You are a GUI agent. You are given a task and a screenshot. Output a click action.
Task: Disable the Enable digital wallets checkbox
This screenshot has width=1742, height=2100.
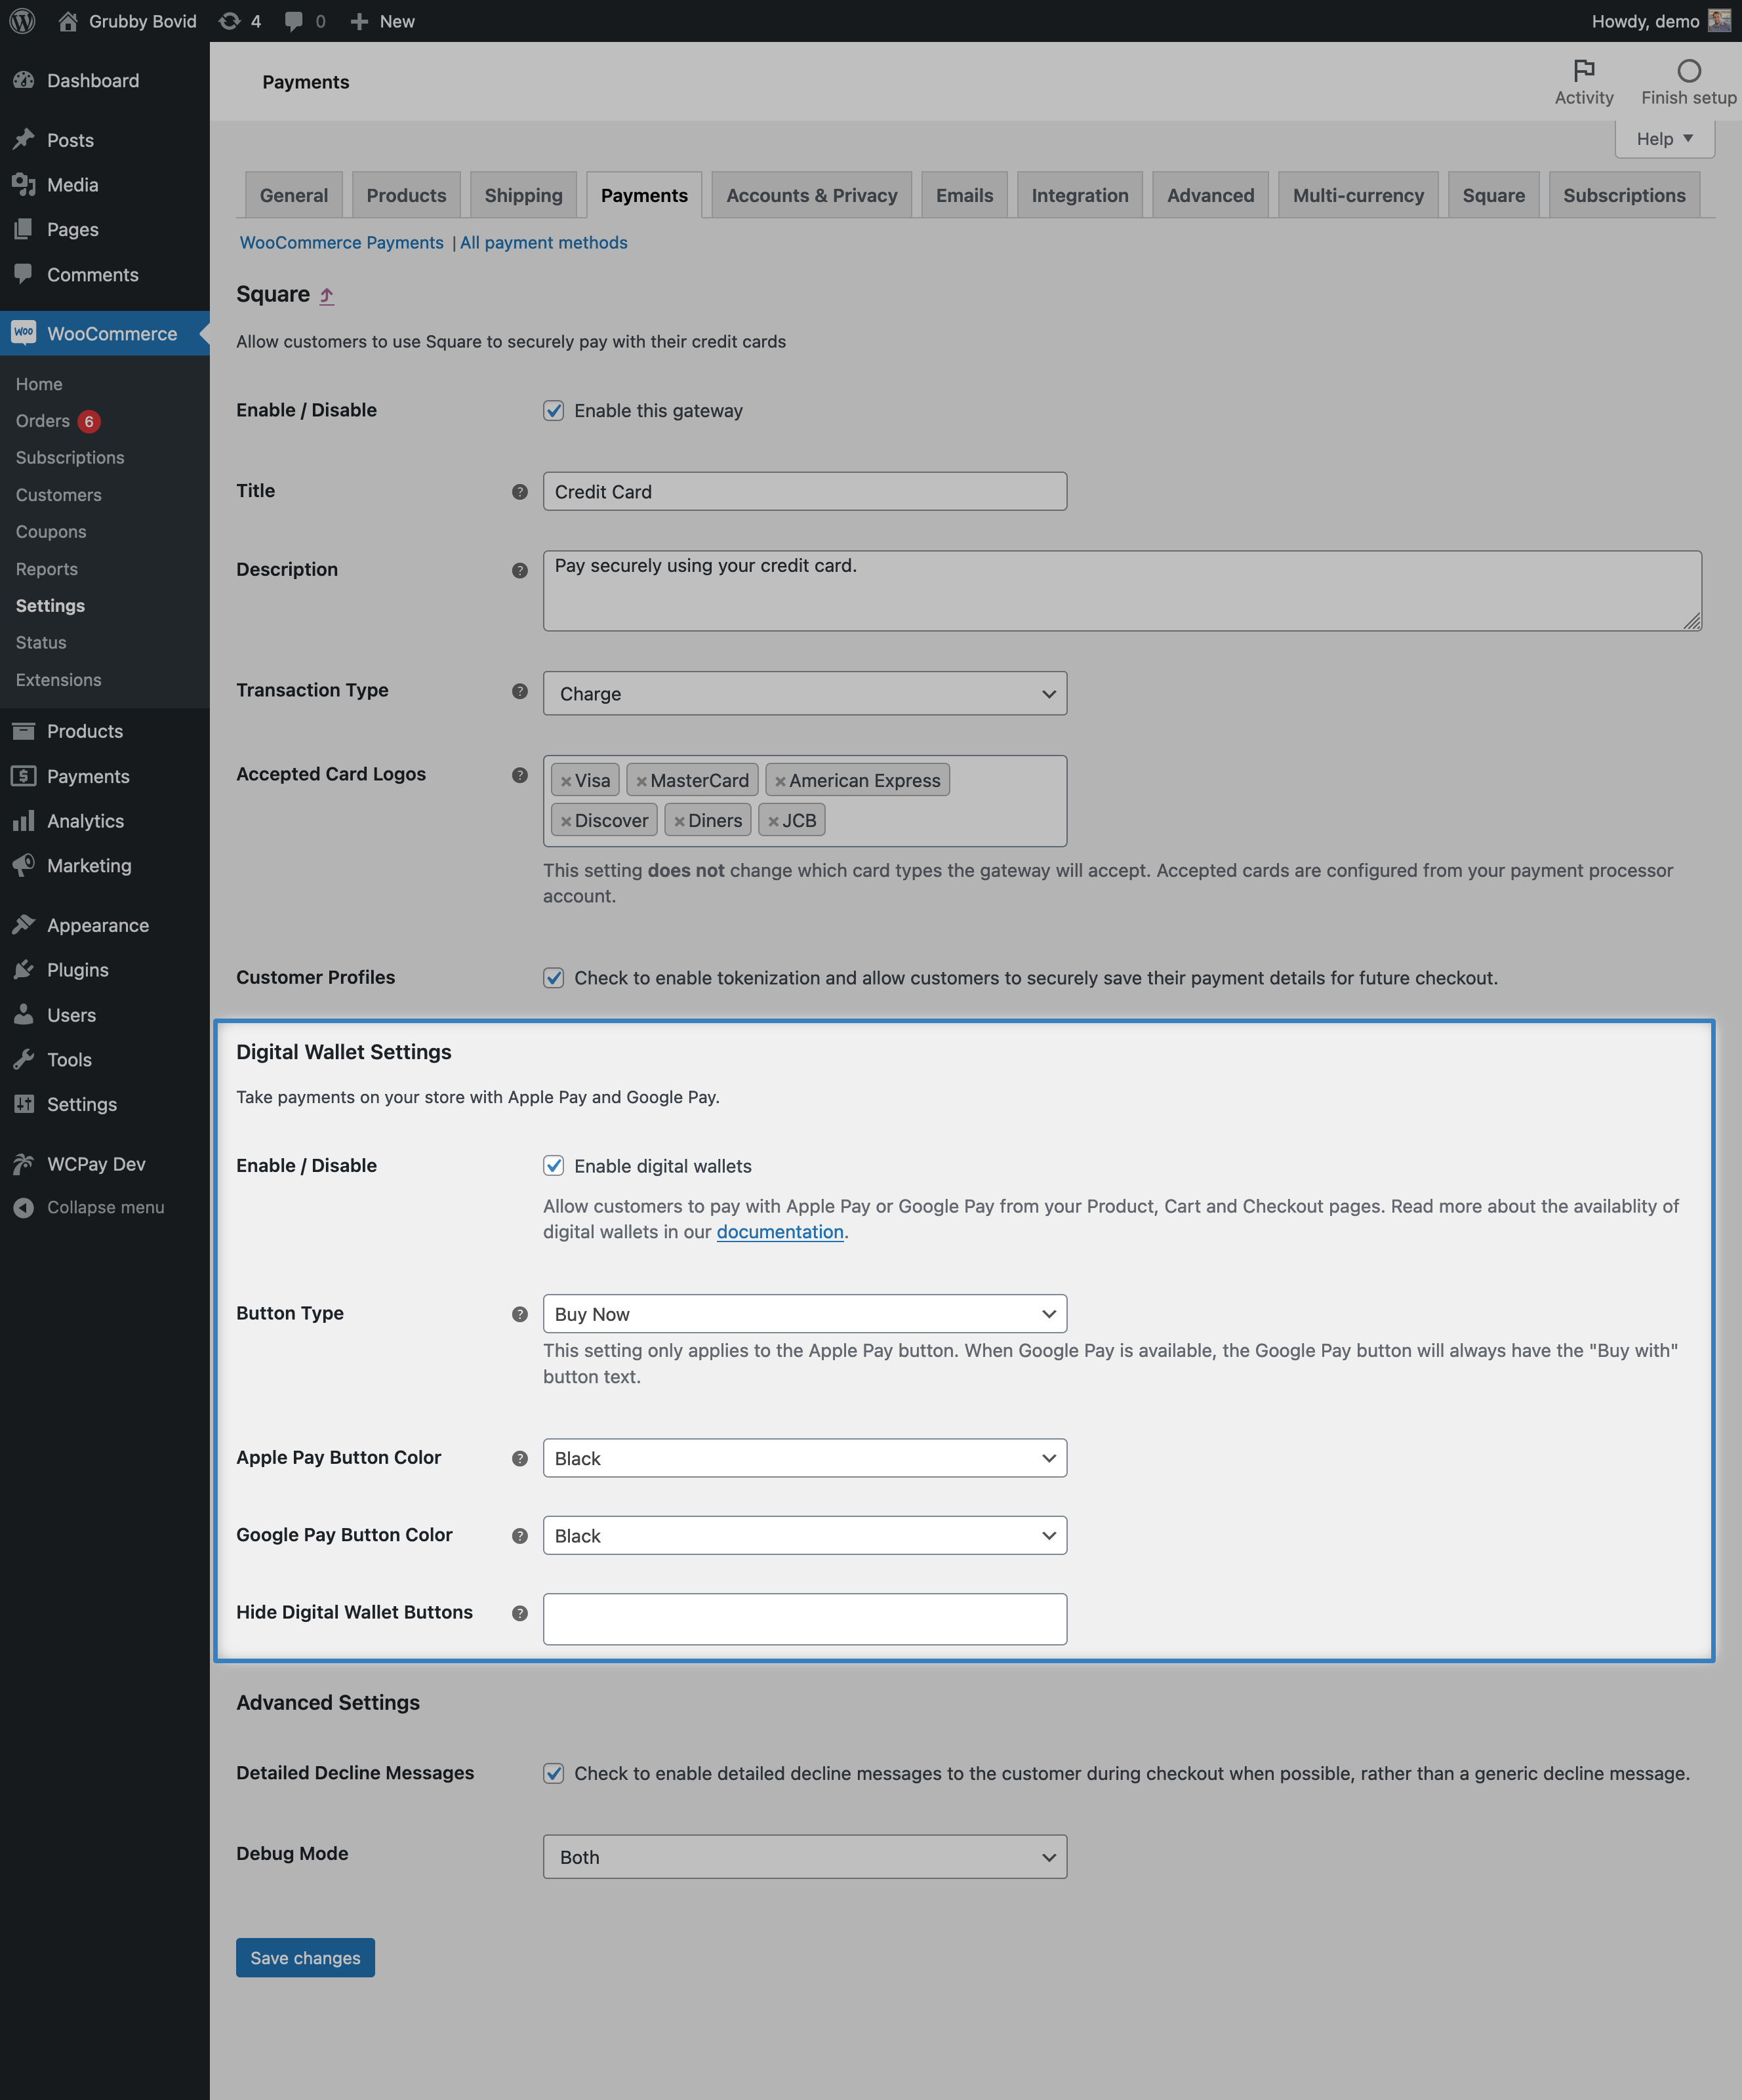[554, 1165]
